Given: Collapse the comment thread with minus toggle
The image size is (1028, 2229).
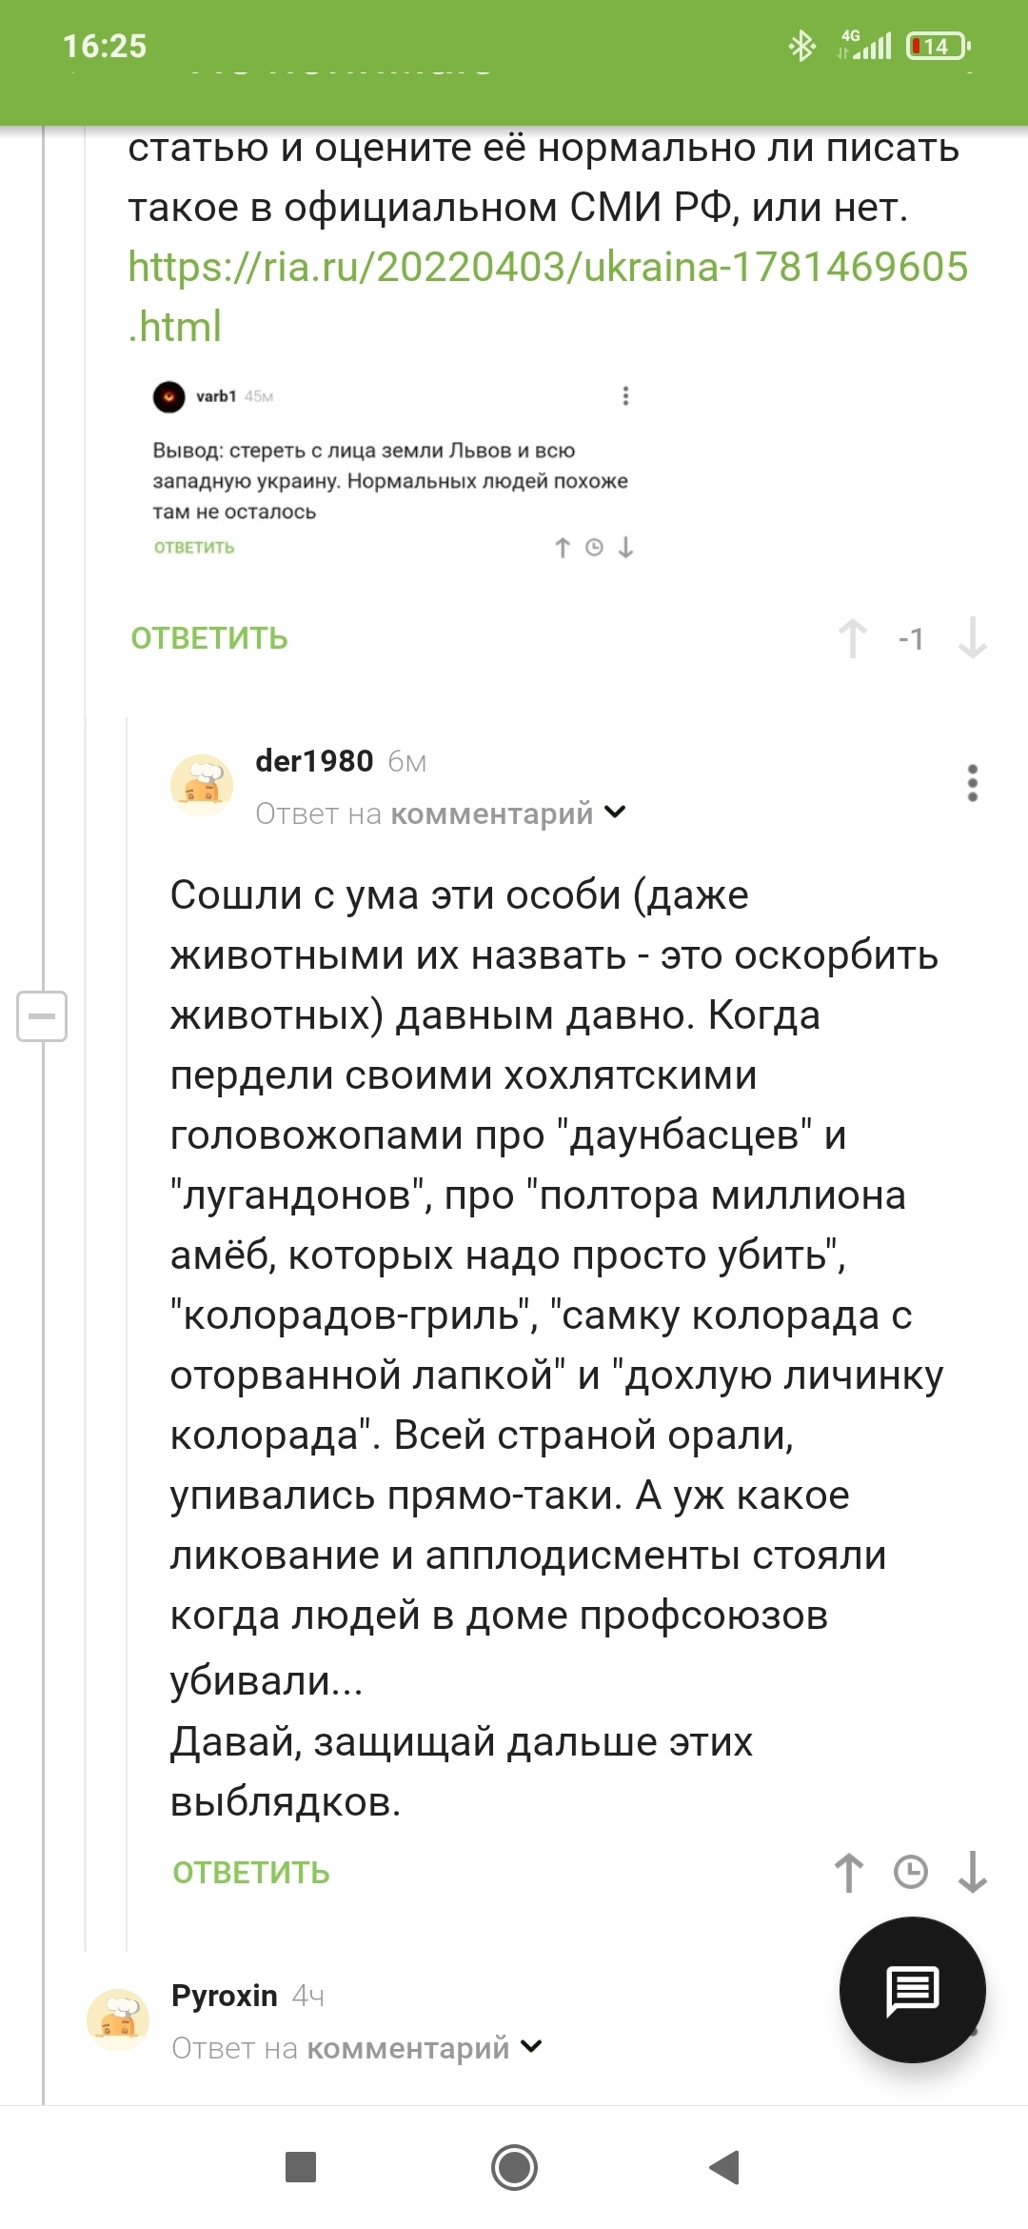Looking at the screenshot, I should point(42,1015).
